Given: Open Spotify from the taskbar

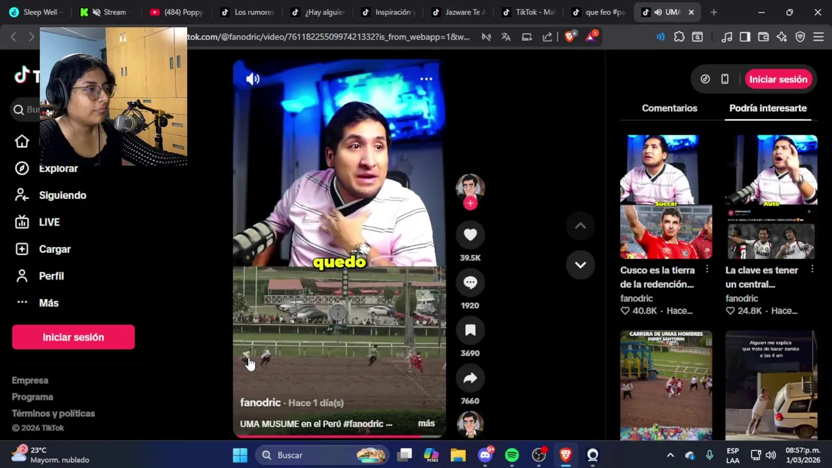Looking at the screenshot, I should 512,455.
